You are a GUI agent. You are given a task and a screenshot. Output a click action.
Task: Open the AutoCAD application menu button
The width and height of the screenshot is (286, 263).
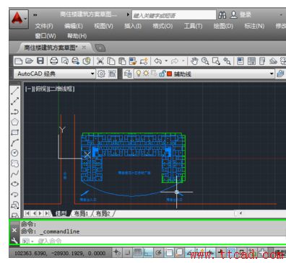point(19,19)
